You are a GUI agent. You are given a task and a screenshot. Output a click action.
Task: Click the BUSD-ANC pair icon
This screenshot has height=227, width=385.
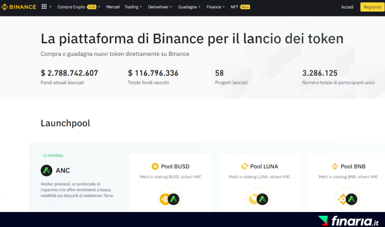[170, 199]
